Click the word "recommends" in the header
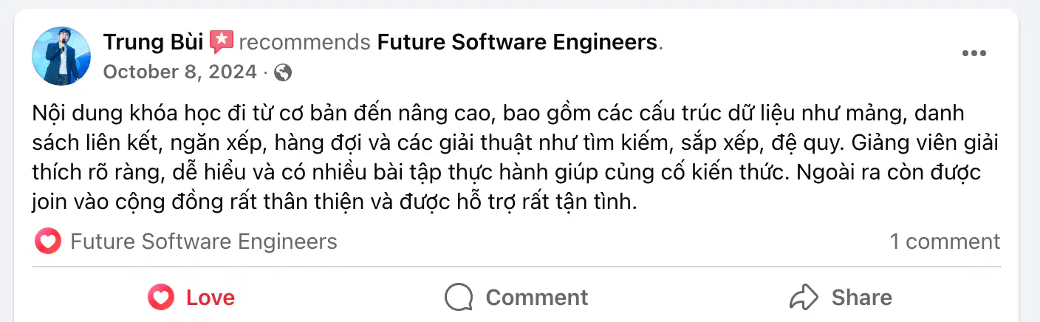1040x322 pixels. pyautogui.click(x=304, y=42)
